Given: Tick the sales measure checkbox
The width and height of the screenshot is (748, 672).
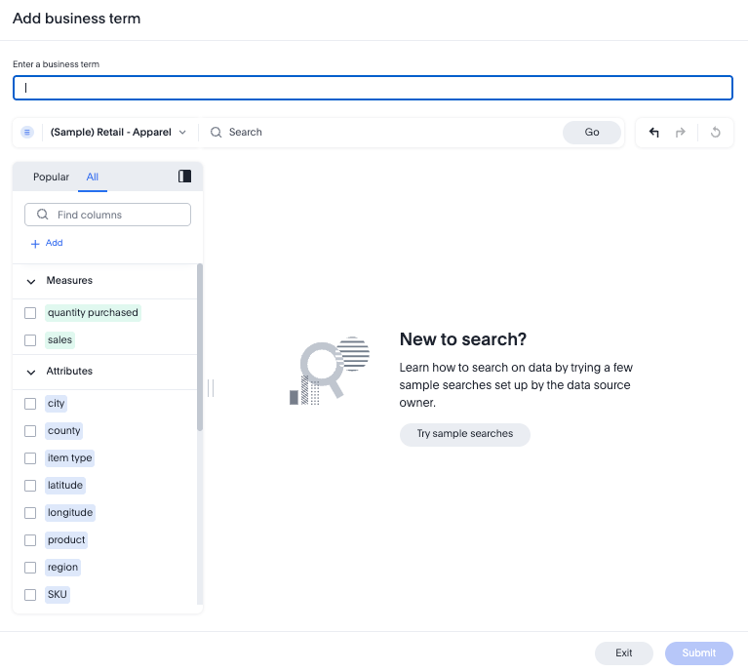Looking at the screenshot, I should coord(30,340).
